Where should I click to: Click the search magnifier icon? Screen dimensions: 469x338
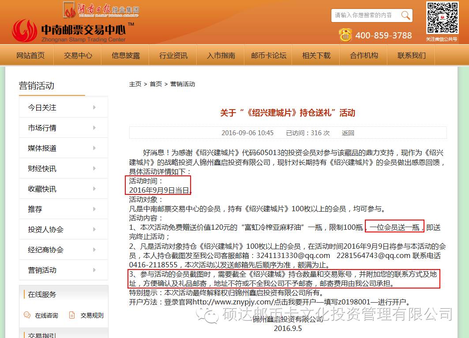point(405,15)
